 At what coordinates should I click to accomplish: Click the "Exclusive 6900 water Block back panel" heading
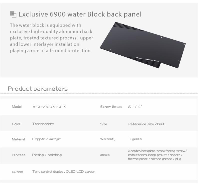pyautogui.click(x=80, y=14)
